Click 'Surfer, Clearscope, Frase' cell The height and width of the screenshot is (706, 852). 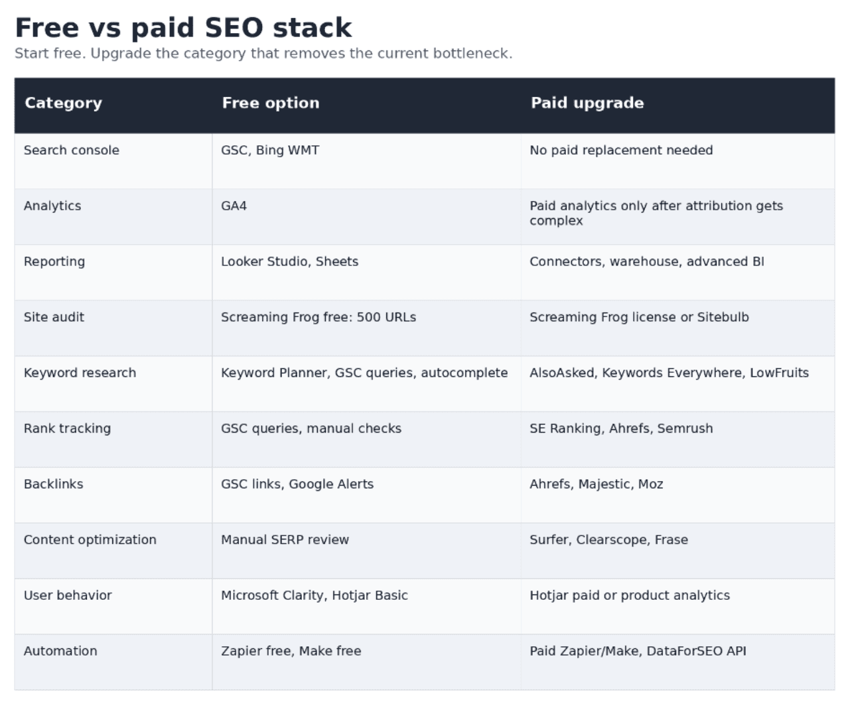(x=678, y=551)
